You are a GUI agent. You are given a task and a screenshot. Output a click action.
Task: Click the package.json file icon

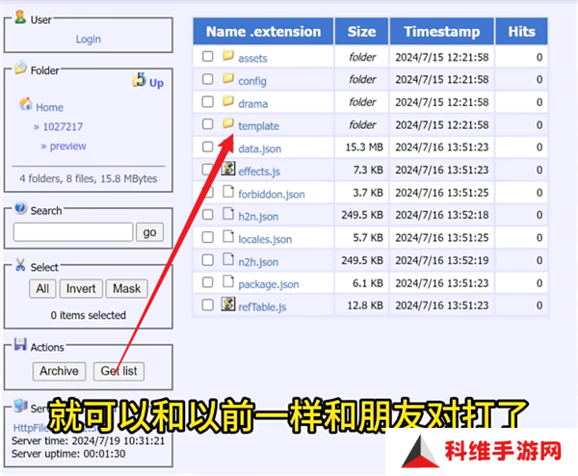point(228,281)
